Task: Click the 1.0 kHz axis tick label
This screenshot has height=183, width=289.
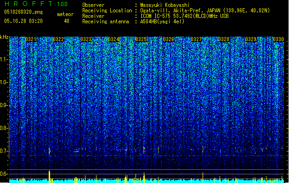Action: (x=4, y=82)
